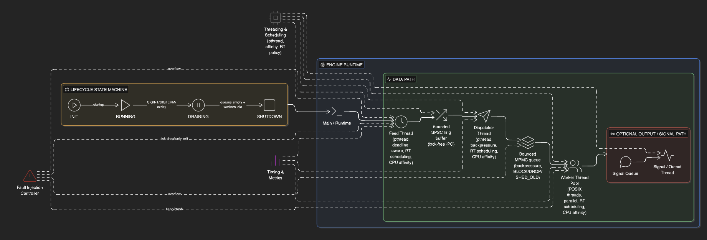This screenshot has height=240, width=707.
Task: Click the 'hang/crash' edge label
Action: point(175,209)
